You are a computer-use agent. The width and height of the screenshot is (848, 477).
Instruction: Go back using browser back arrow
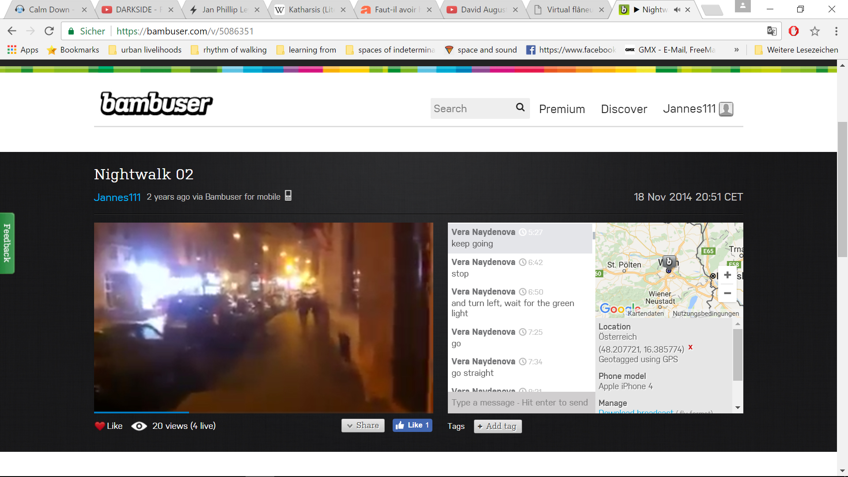click(12, 31)
